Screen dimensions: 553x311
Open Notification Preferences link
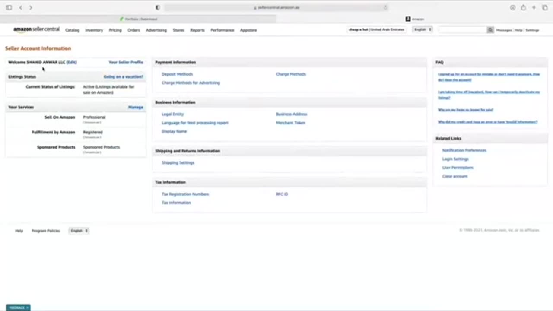point(464,150)
